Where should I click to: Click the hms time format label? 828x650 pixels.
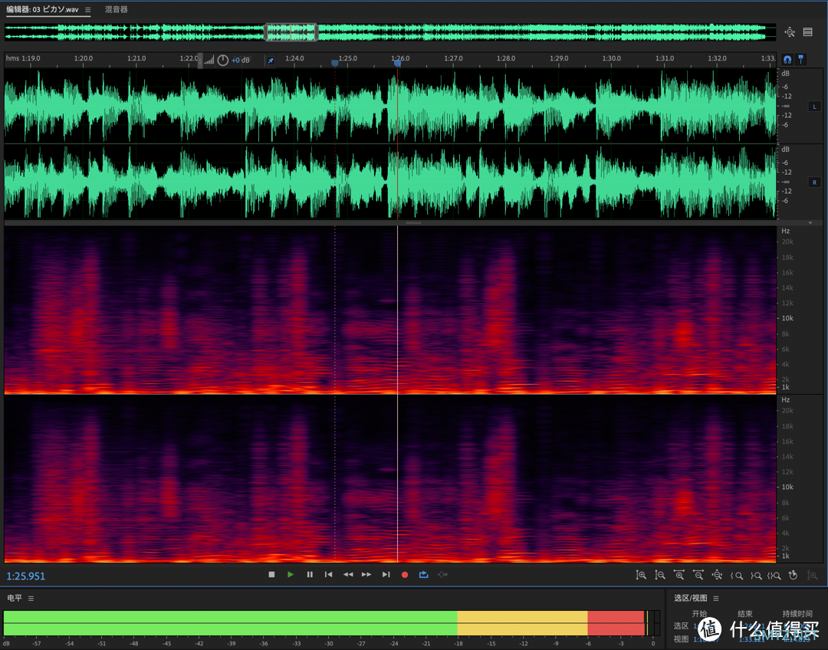13,58
